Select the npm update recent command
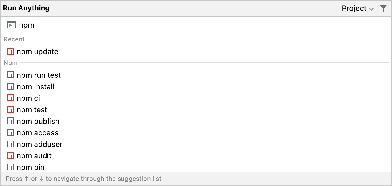The image size is (392, 186). (37, 51)
